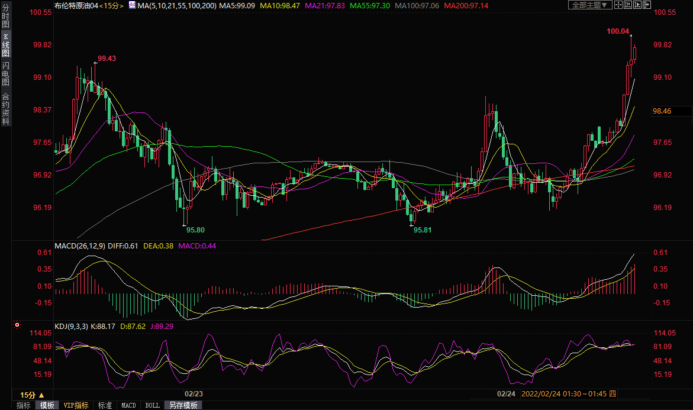Viewport: 693px width, 410px height.
Task: Click the 95.80 low price marker
Action: coord(195,230)
